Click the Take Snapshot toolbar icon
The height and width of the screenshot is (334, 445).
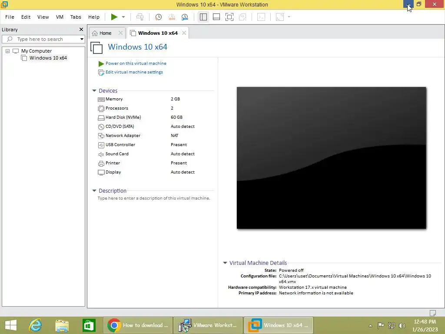pyautogui.click(x=158, y=17)
